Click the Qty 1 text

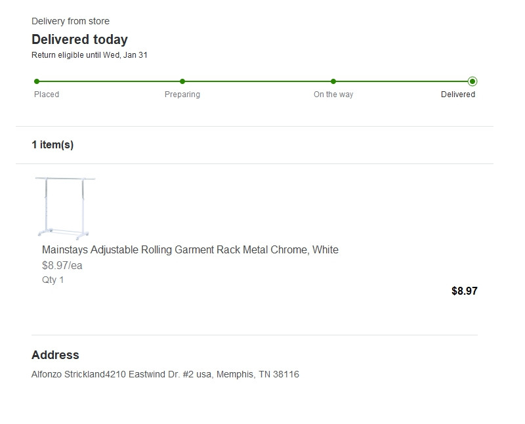coord(53,280)
